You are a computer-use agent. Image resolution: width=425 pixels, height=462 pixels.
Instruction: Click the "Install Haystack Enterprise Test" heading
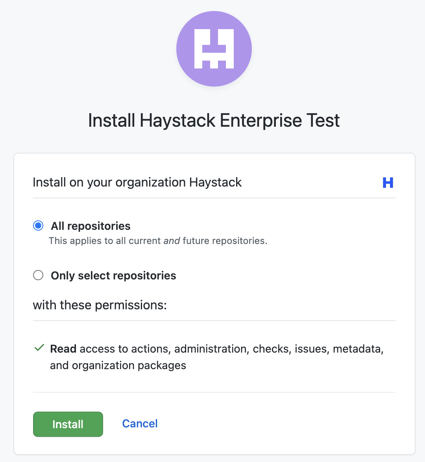pos(214,120)
